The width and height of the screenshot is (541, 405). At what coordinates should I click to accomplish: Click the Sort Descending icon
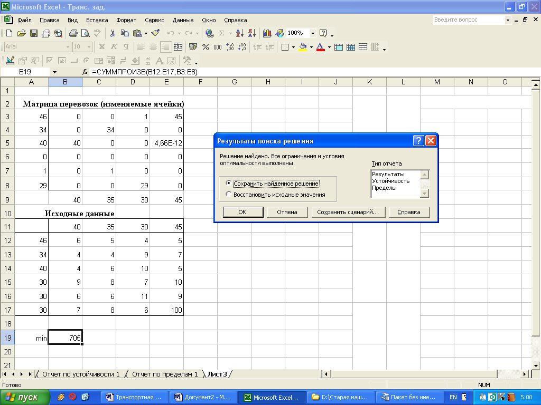pos(252,33)
